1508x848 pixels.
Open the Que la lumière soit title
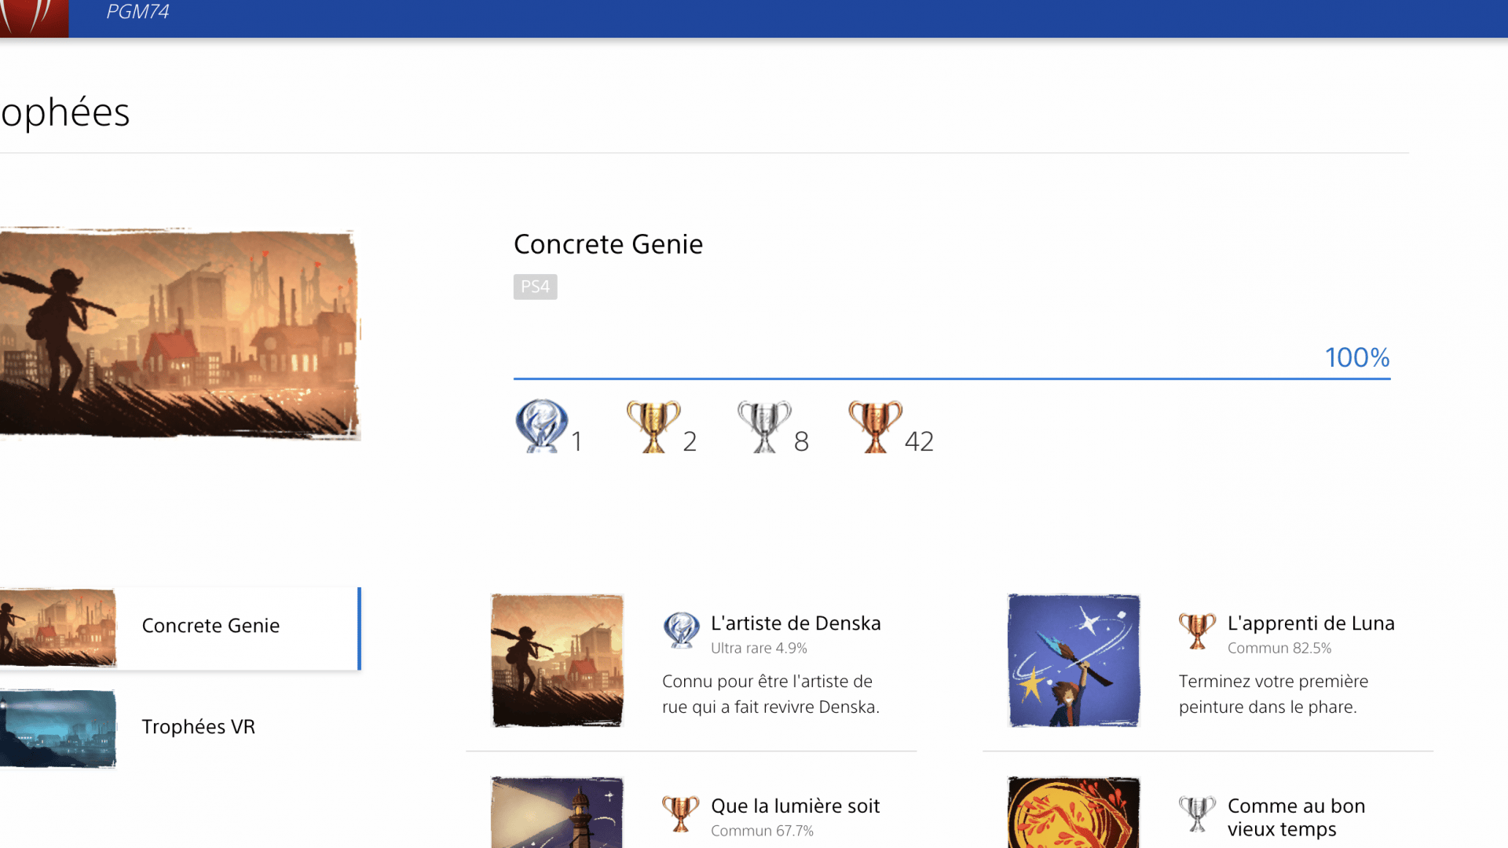[x=795, y=806]
